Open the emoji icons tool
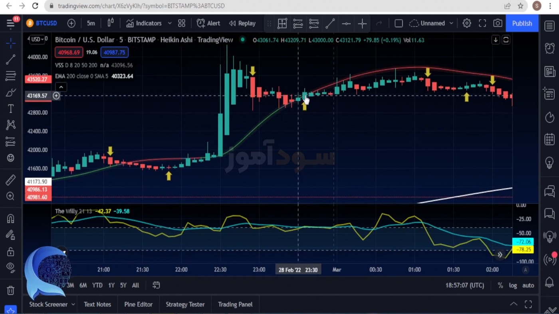This screenshot has height=314, width=559. 11,158
